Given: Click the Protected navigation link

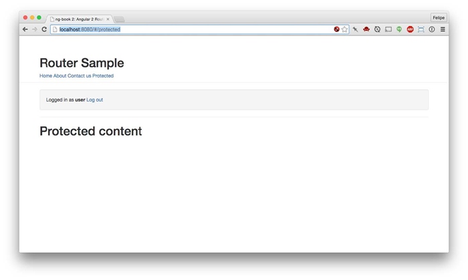Looking at the screenshot, I should (103, 76).
